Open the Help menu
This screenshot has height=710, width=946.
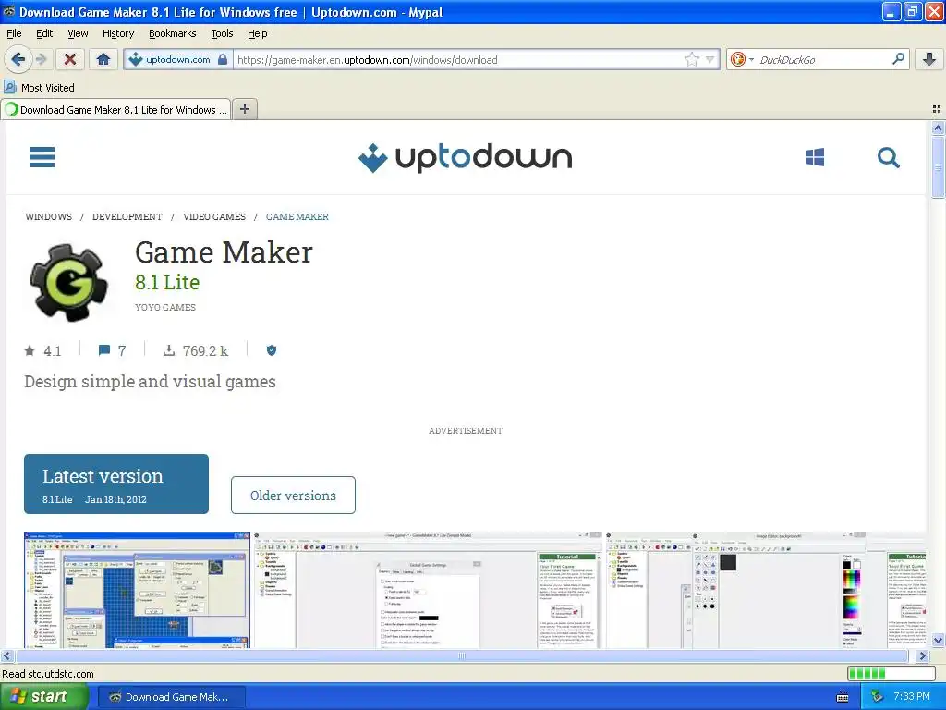[x=257, y=33]
